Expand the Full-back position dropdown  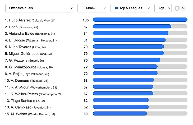click(92, 8)
